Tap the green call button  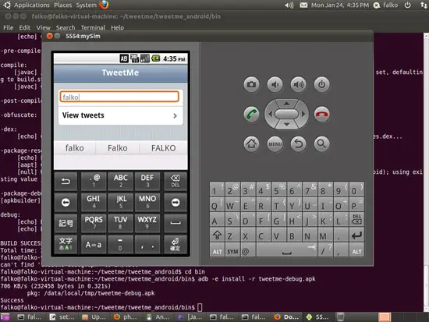pos(251,114)
